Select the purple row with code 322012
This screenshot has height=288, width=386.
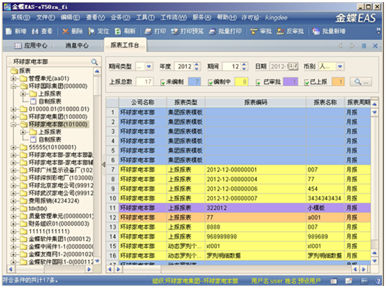tap(238, 208)
